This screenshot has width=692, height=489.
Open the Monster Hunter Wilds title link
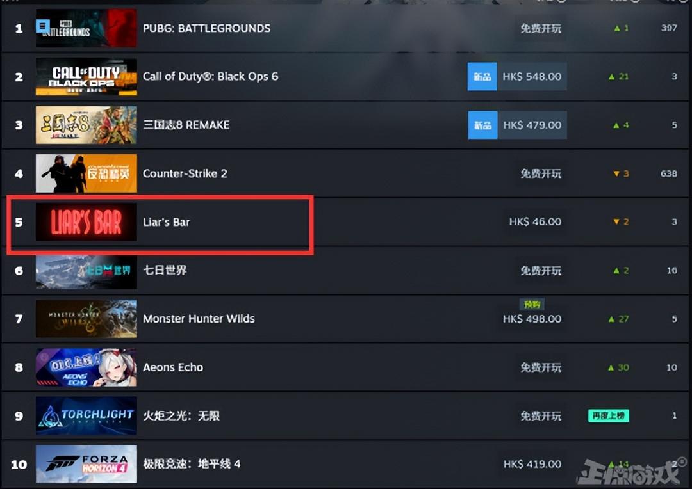pos(199,318)
